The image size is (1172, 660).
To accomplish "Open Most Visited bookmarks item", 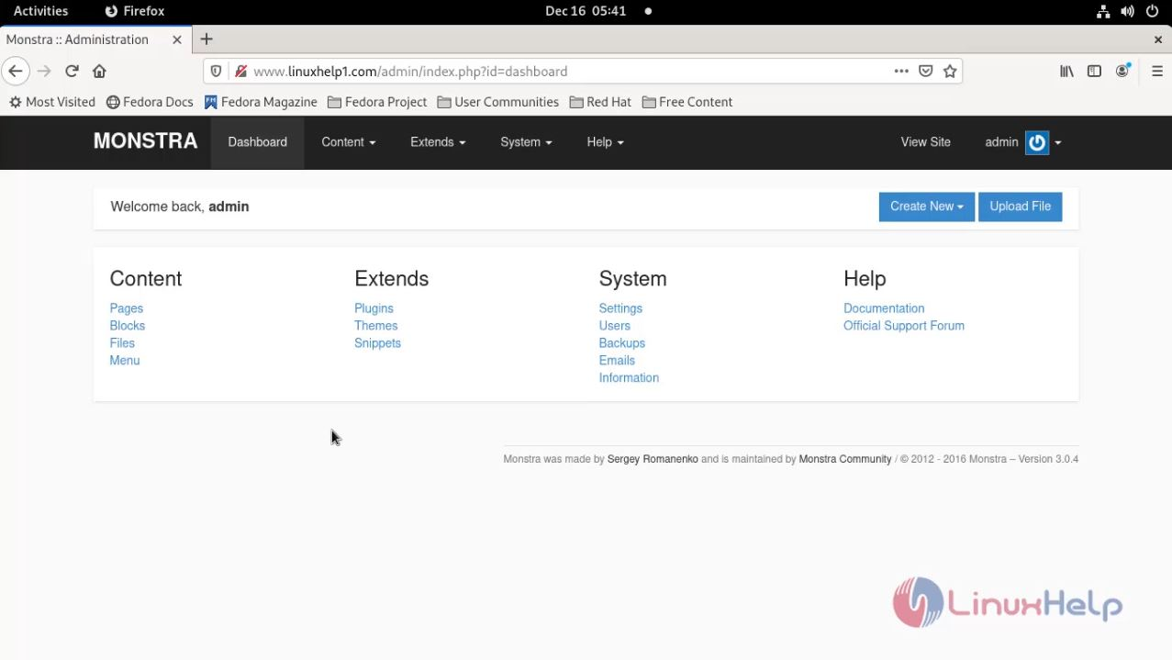I will [x=52, y=102].
